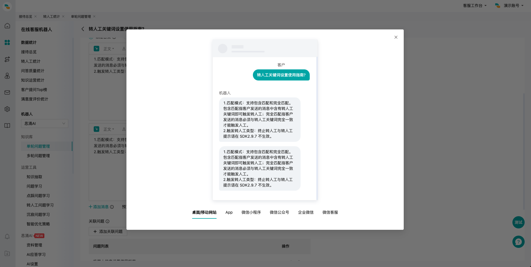Select the 桌面/移动网站 preview tab
Image resolution: width=531 pixels, height=267 pixels.
(x=204, y=212)
